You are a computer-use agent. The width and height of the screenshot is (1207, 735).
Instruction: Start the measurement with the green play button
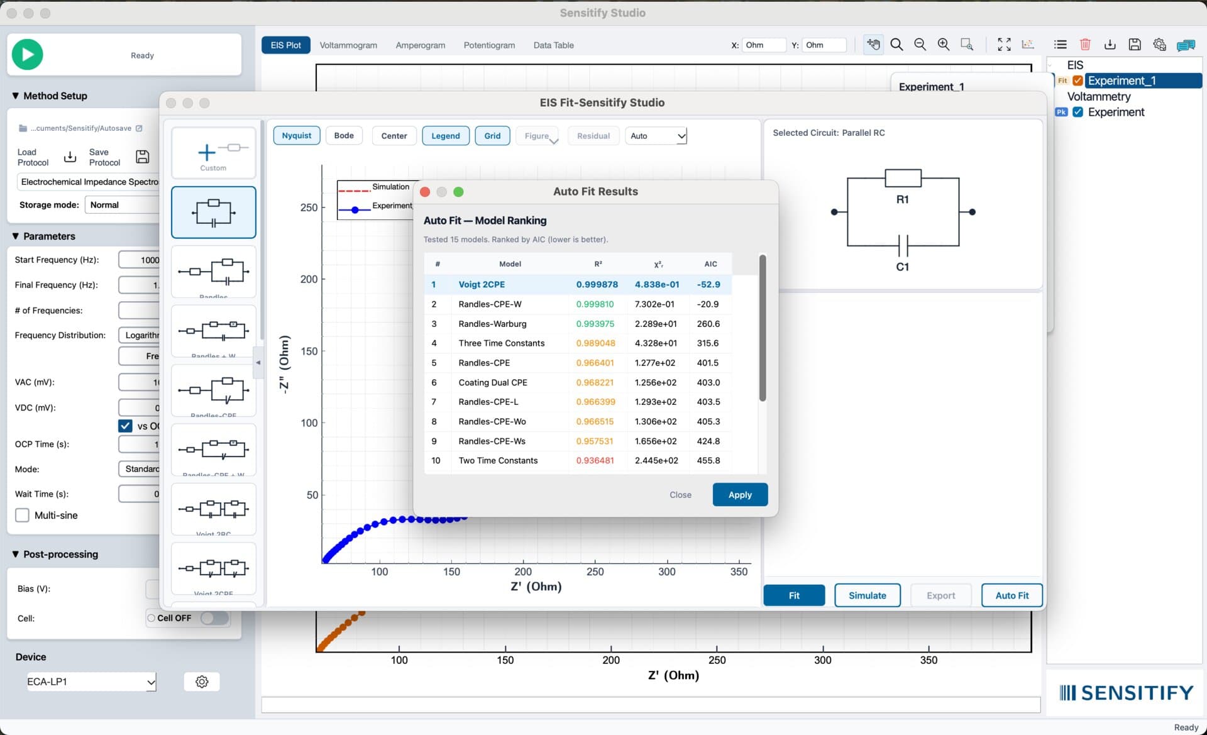pyautogui.click(x=28, y=55)
